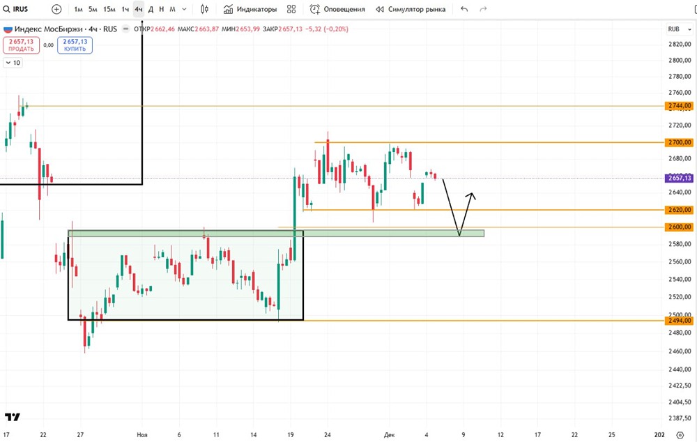Expand timeframe list chevron
Screen dimensions: 697x442
pyautogui.click(x=184, y=9)
